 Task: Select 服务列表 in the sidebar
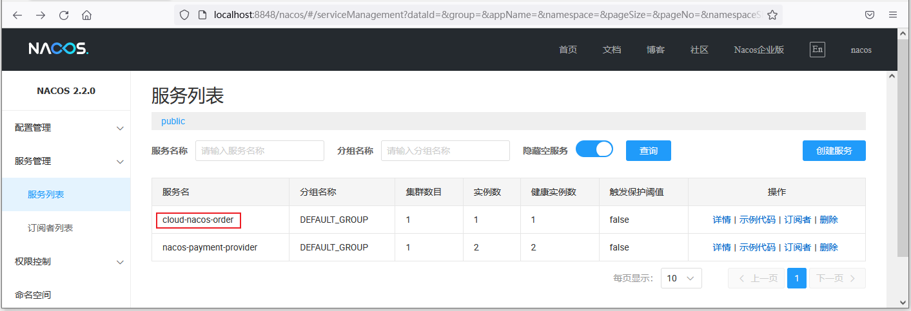tap(66, 194)
